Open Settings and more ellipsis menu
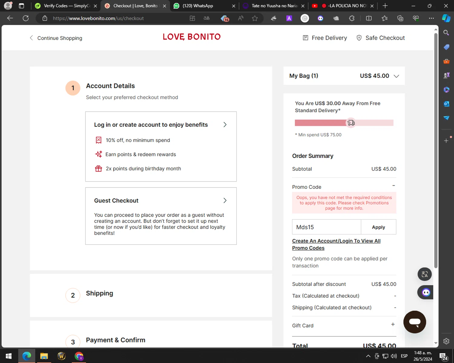Image resolution: width=454 pixels, height=363 pixels. coord(431,18)
